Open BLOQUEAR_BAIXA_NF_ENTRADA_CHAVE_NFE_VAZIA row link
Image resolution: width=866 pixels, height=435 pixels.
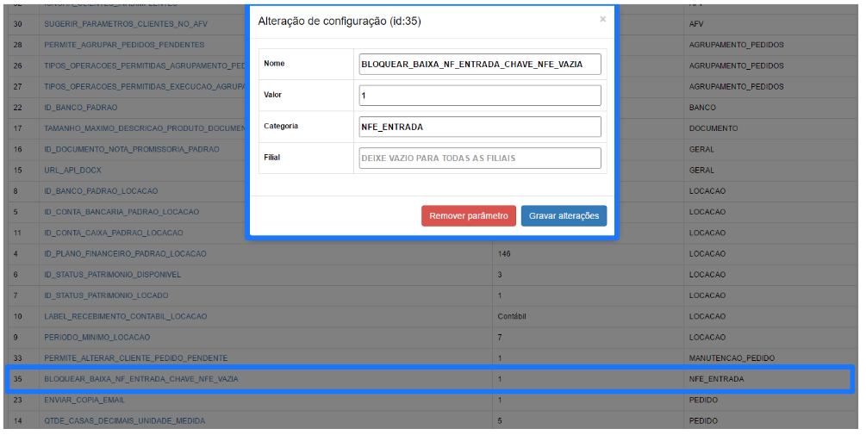tap(141, 379)
